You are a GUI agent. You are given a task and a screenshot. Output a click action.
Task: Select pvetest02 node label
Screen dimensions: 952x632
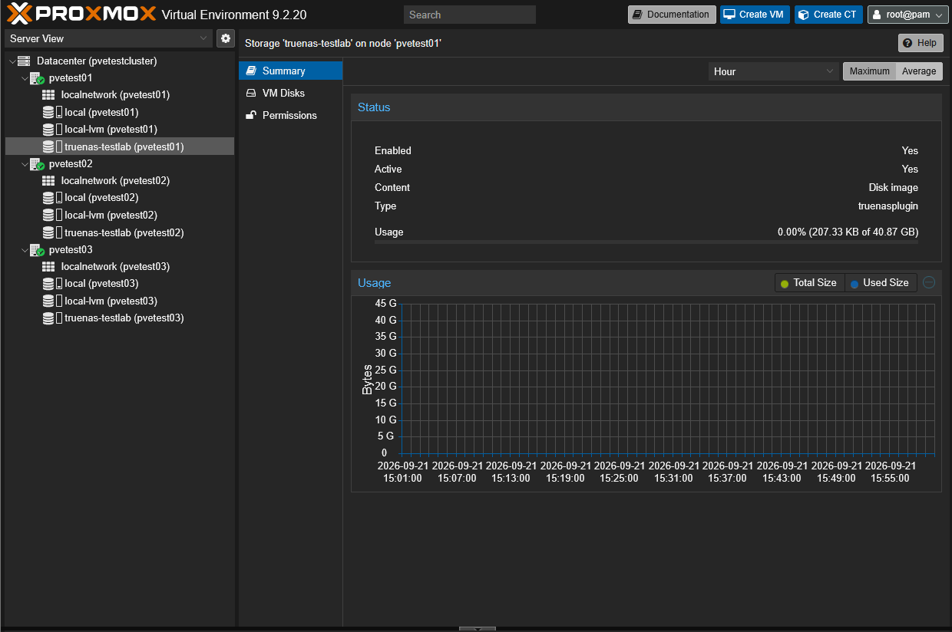(71, 164)
